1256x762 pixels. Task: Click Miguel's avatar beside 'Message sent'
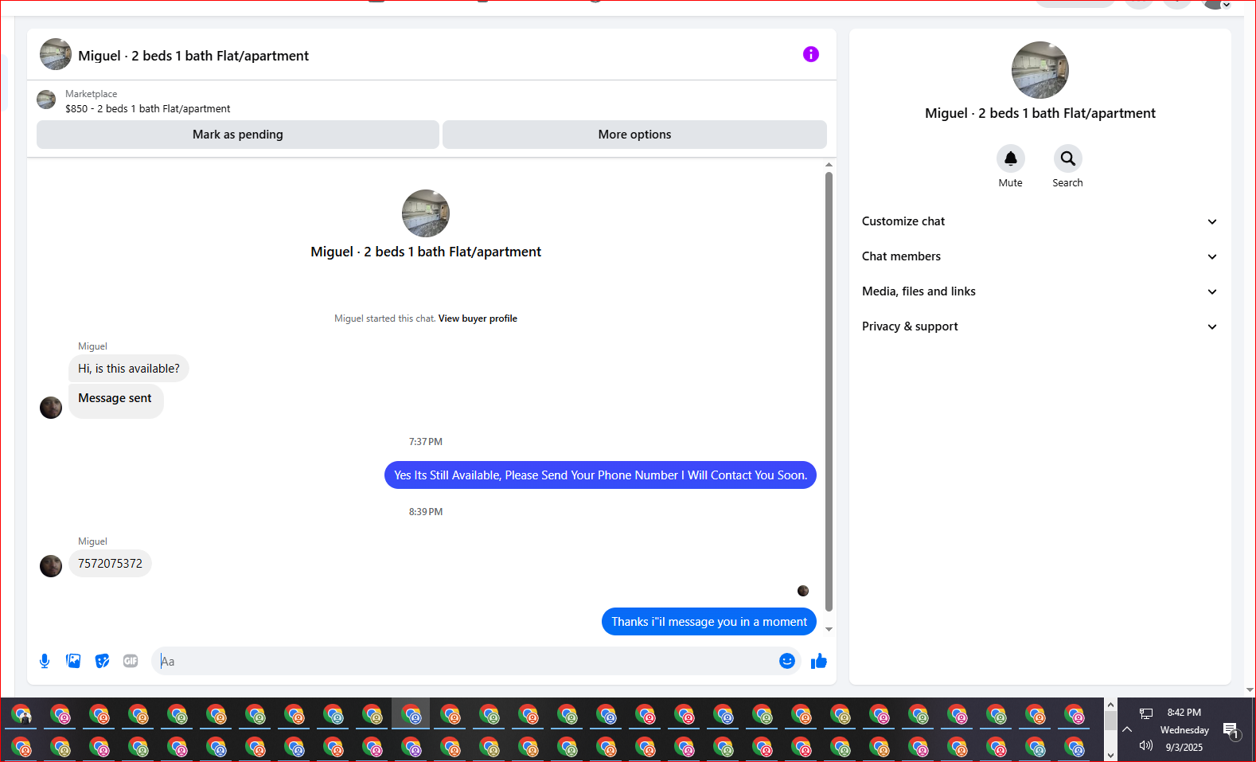click(51, 408)
